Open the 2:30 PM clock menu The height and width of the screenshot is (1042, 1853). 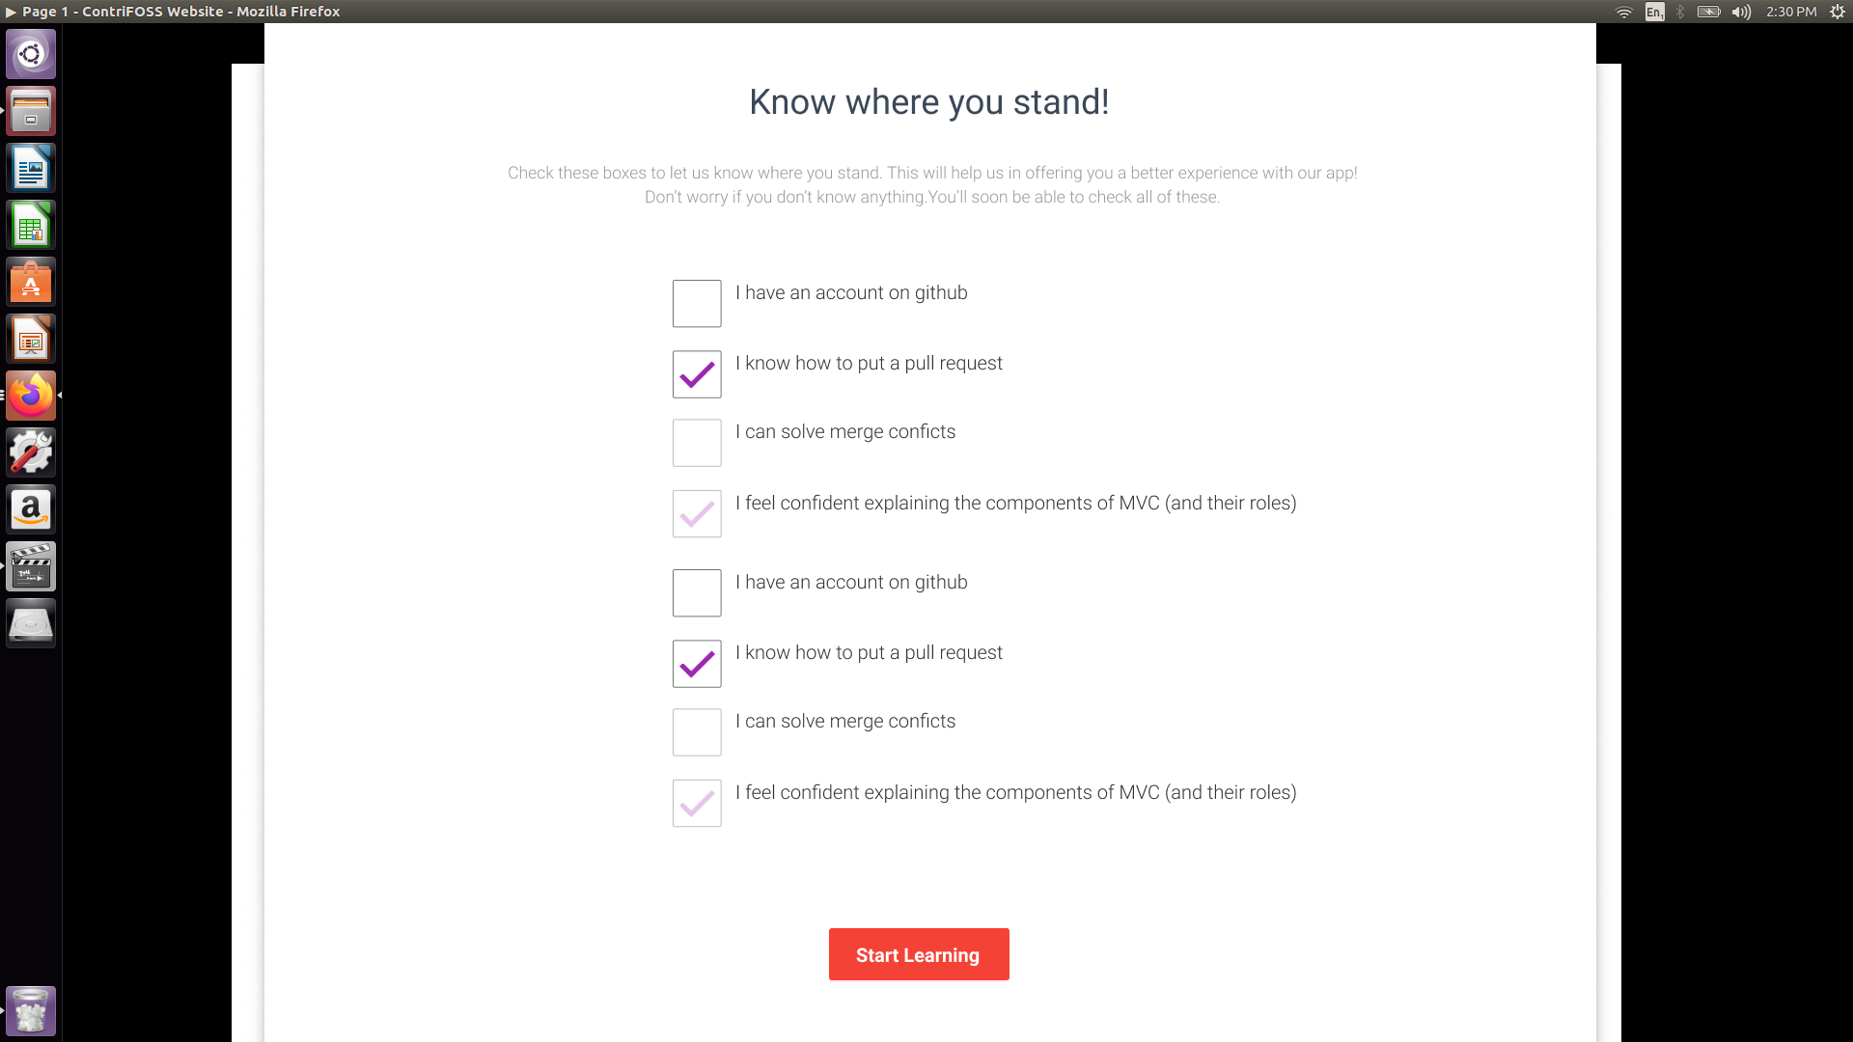coord(1791,12)
